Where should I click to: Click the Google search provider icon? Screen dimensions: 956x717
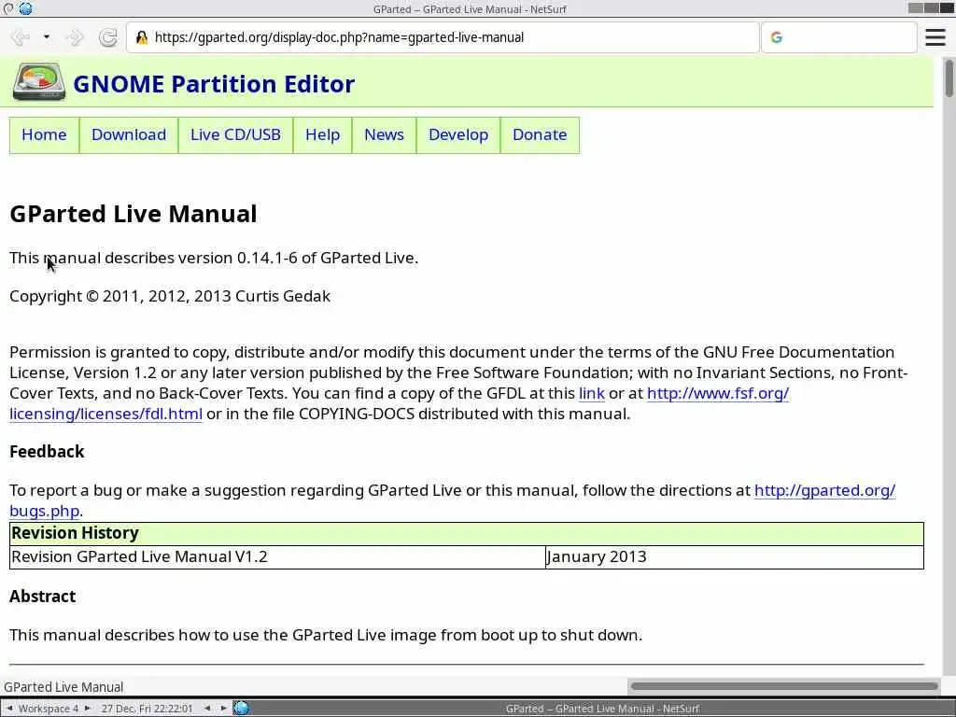(x=776, y=37)
